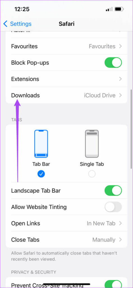Open Downloads location 'iCloud Drive'
Image resolution: width=133 pixels, height=288 pixels.
click(x=100, y=95)
